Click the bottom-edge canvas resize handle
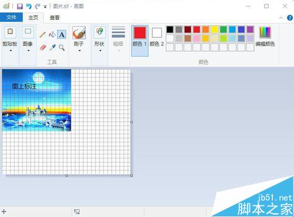This screenshot has height=217, width=294. click(x=66, y=175)
